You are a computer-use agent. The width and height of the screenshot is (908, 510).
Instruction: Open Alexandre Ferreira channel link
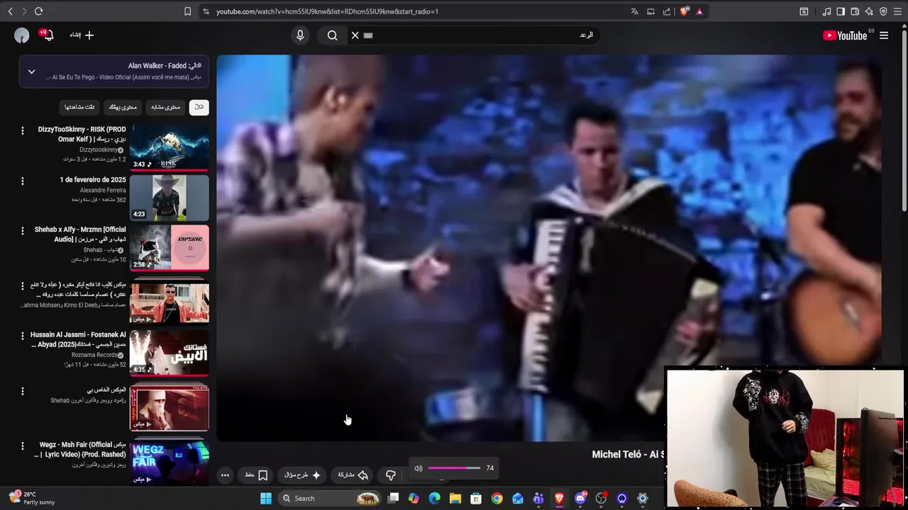(x=103, y=191)
